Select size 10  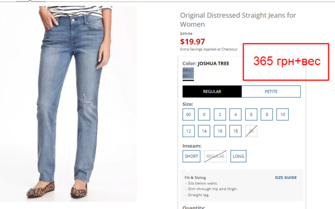[283, 114]
